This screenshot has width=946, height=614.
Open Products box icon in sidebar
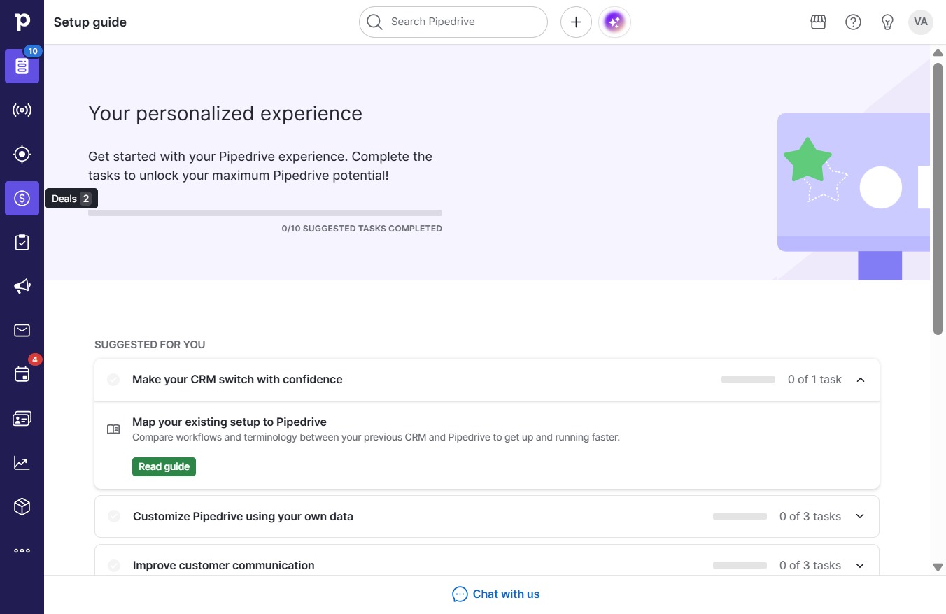click(22, 506)
